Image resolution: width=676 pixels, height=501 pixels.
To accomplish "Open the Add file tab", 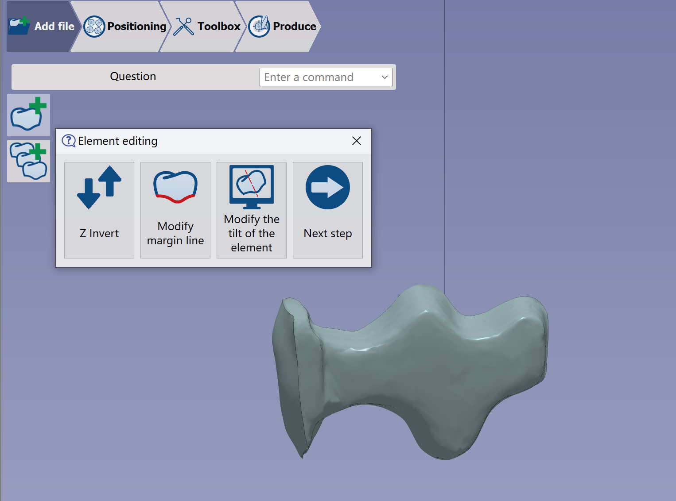I will pyautogui.click(x=42, y=27).
